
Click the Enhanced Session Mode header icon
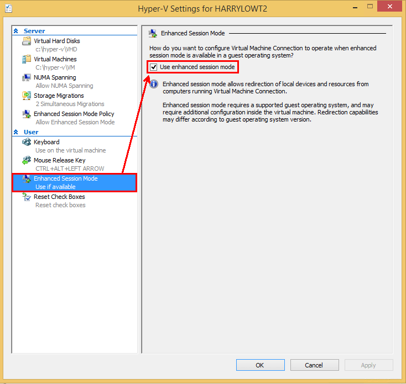click(x=153, y=33)
